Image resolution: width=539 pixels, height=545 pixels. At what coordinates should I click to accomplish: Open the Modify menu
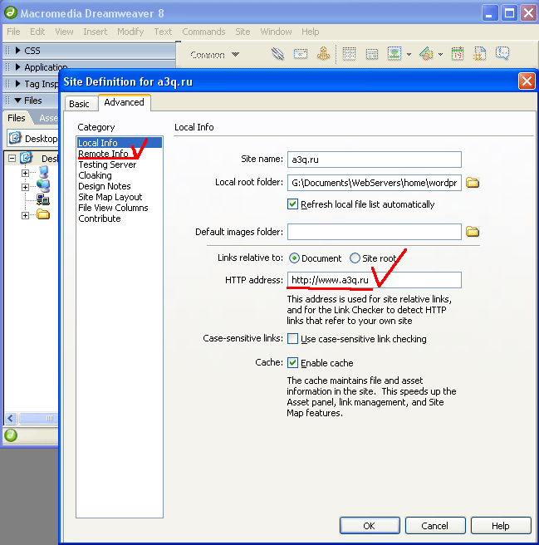pyautogui.click(x=130, y=32)
